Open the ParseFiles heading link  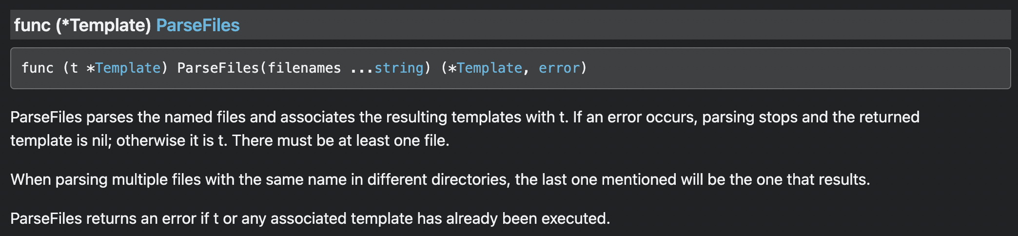pos(197,25)
